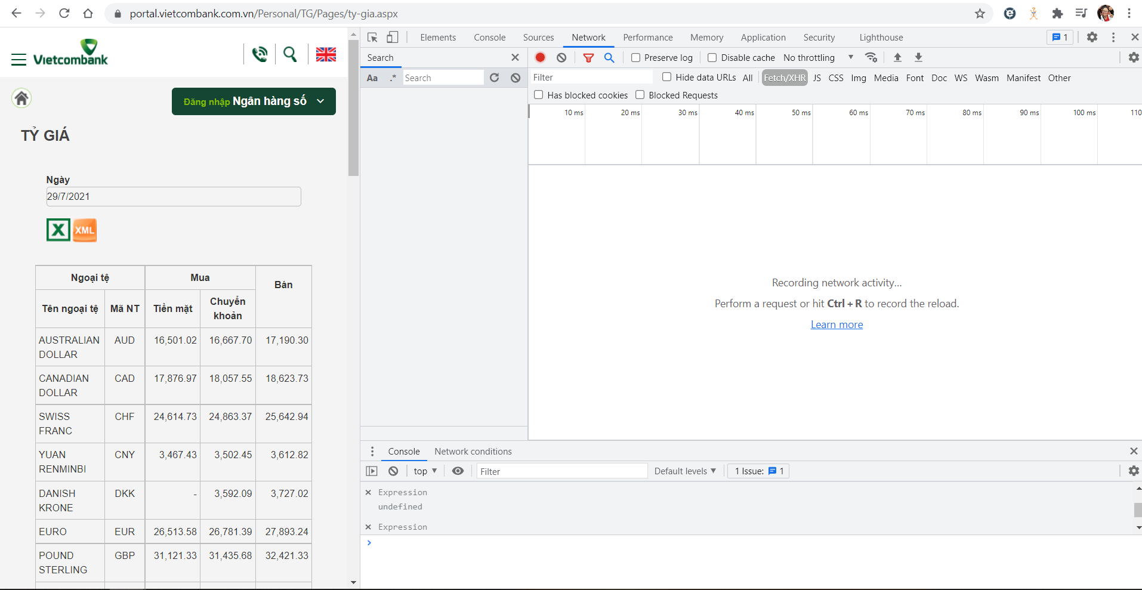
Task: Remove the first Expression live expression
Action: (368, 492)
